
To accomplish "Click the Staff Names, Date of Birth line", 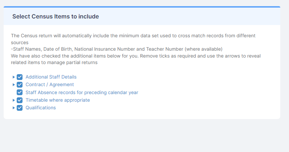I will pyautogui.click(x=117, y=49).
